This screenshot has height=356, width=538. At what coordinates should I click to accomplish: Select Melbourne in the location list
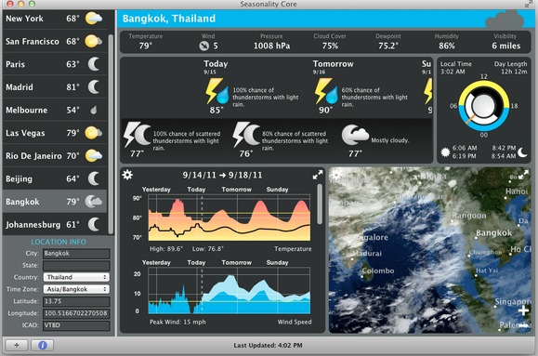tap(55, 110)
